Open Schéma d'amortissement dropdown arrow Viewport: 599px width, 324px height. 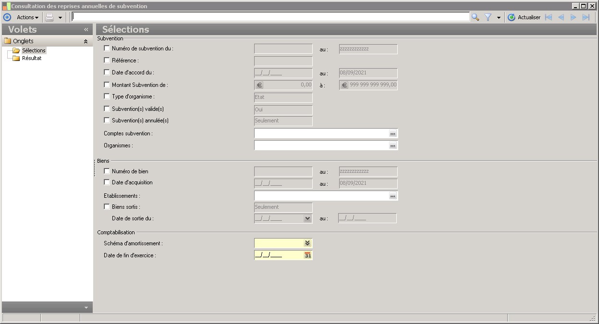307,243
